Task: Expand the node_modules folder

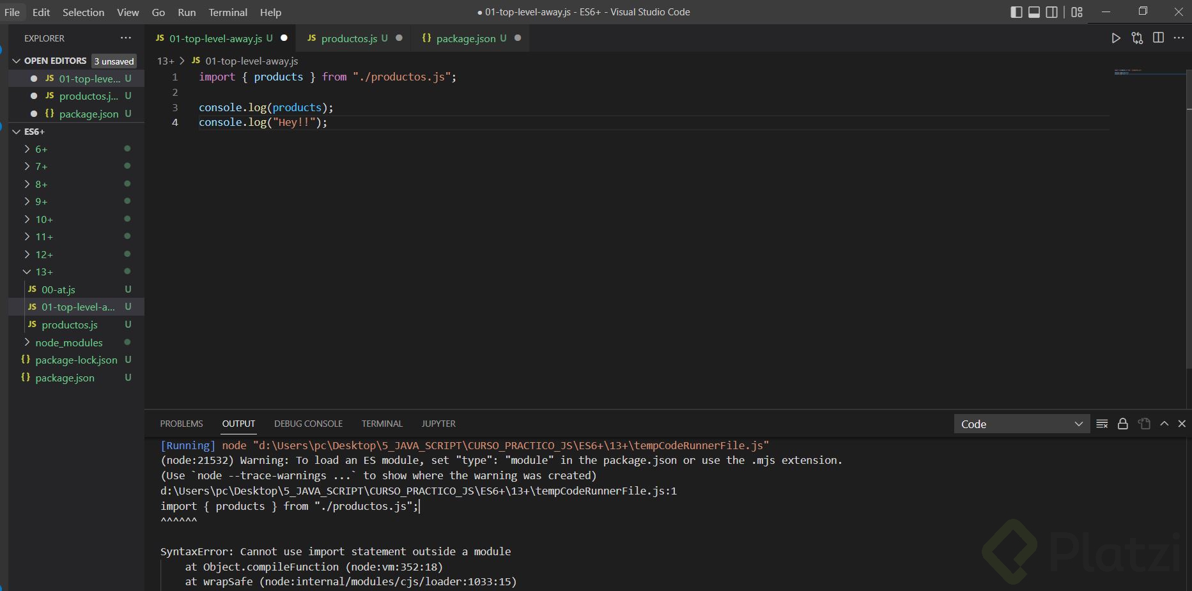Action: coord(68,343)
